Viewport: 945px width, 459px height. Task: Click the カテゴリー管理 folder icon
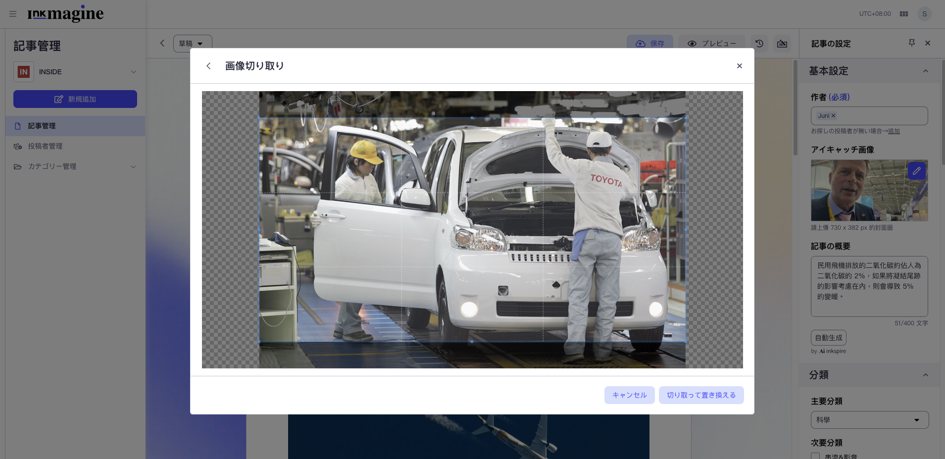pos(18,167)
